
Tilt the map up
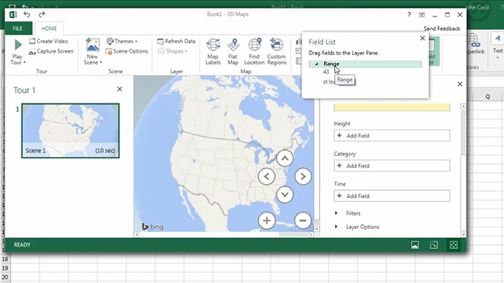point(285,159)
